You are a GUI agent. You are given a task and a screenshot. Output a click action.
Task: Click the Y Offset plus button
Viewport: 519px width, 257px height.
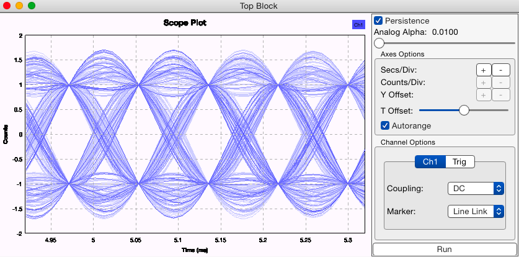484,95
